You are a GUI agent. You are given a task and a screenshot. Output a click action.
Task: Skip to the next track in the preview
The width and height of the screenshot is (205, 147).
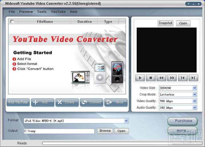(193, 78)
